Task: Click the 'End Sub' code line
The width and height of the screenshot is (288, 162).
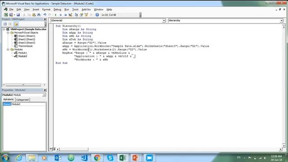Action: [62, 63]
